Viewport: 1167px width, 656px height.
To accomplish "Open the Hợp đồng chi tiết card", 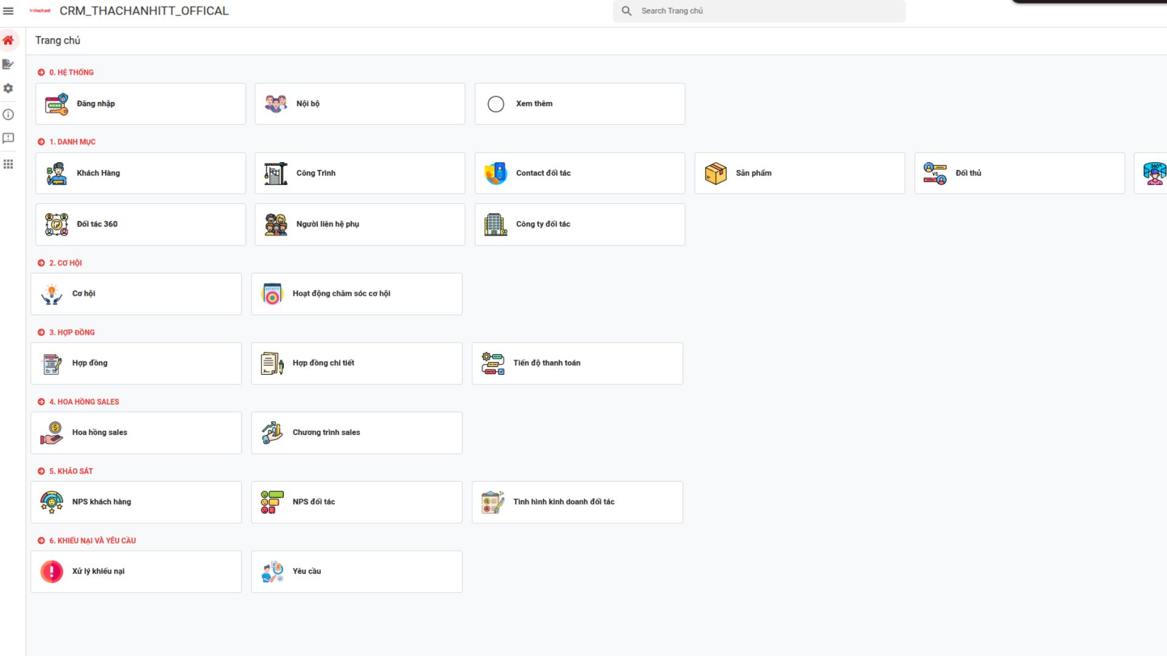I will pos(356,363).
